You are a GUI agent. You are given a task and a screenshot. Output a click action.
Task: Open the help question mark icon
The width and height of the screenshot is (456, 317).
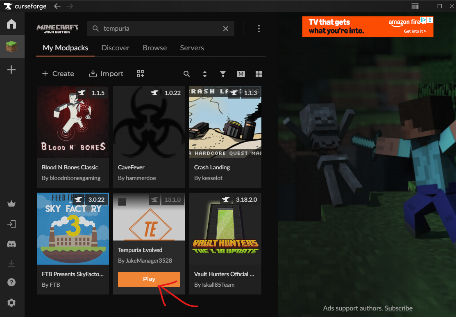coord(11,282)
